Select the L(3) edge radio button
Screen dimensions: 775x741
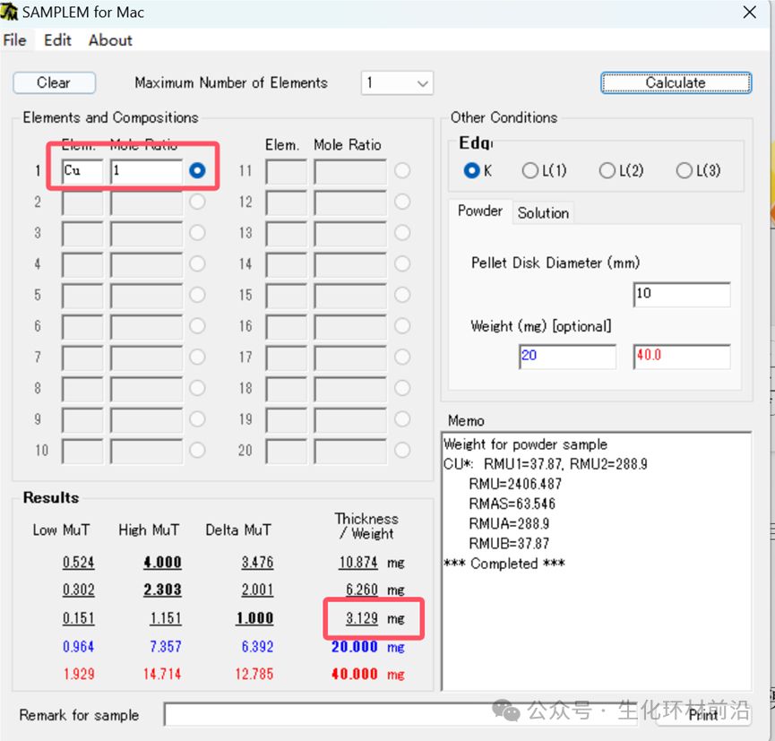(684, 170)
